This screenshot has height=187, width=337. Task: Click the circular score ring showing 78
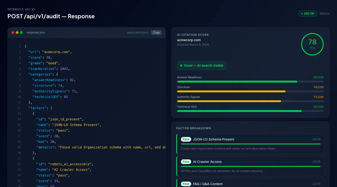tap(312, 44)
